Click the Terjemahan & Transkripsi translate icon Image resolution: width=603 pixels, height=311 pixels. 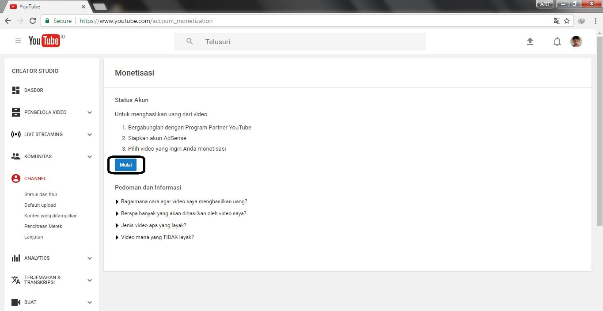pyautogui.click(x=15, y=280)
